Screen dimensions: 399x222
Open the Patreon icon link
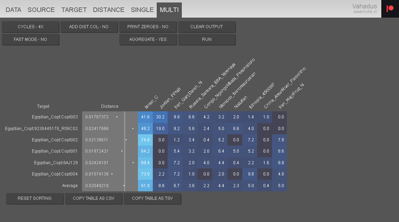[x=390, y=8]
